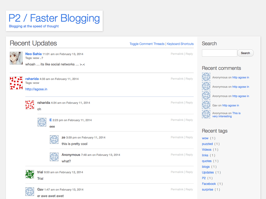Reply to ze's comment
Image resolution: width=266 pixels, height=199 pixels.
pyautogui.click(x=189, y=137)
